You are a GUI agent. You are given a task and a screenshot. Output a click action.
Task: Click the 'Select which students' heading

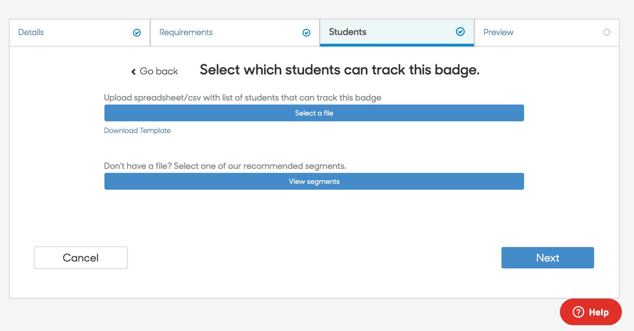[x=340, y=70]
